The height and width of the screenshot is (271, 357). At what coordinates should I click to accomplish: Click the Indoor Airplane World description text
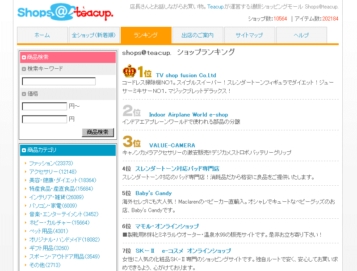pos(181,122)
